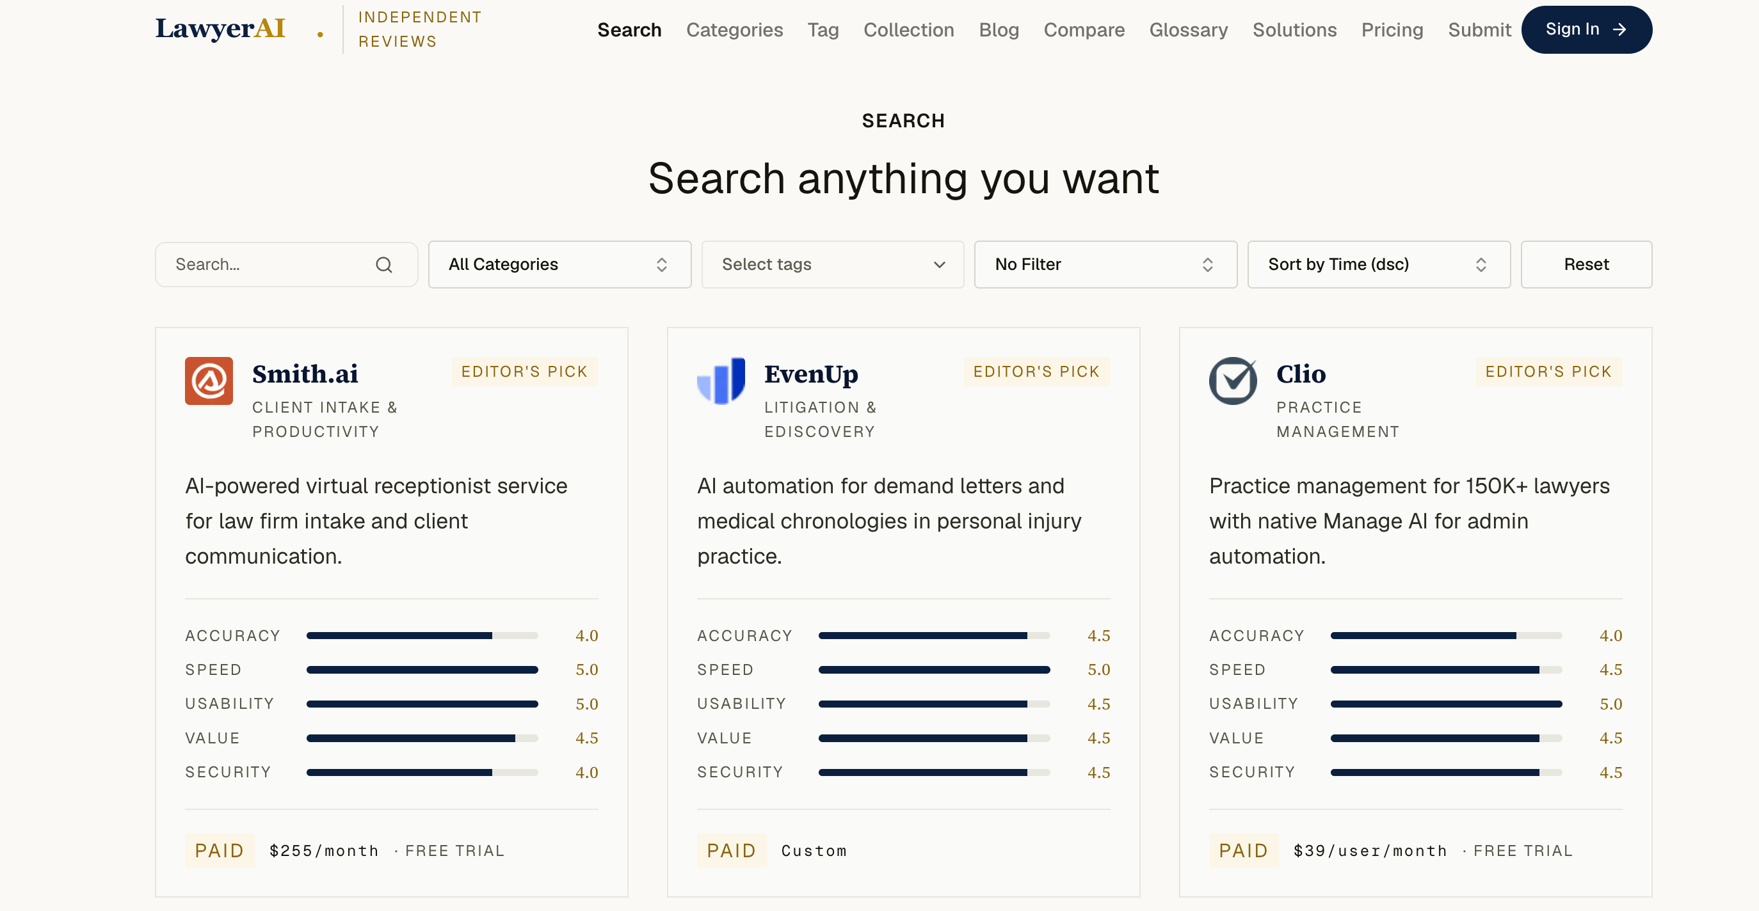Click the LawyerAI logo
The image size is (1759, 911).
point(220,29)
